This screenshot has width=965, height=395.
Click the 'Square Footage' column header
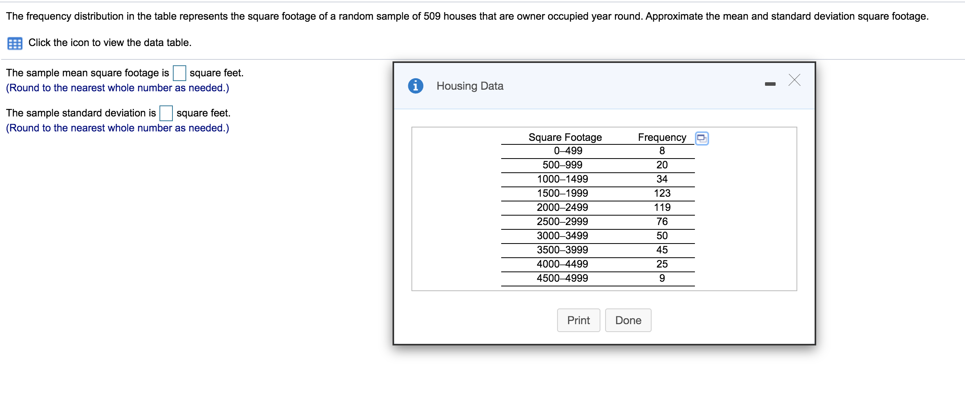(565, 137)
